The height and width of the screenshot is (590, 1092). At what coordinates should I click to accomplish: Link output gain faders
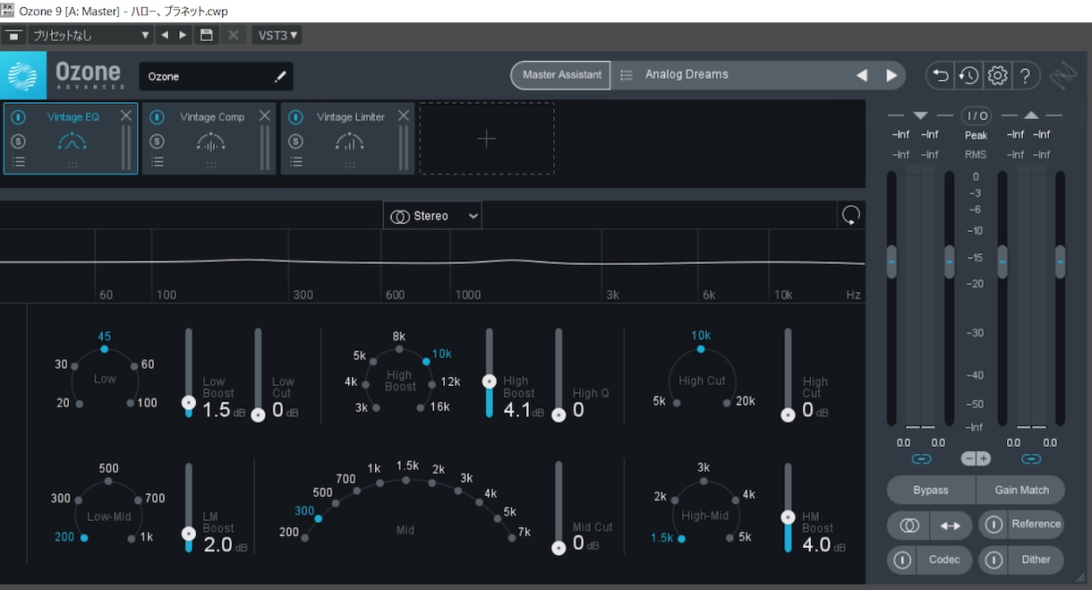pos(1031,459)
